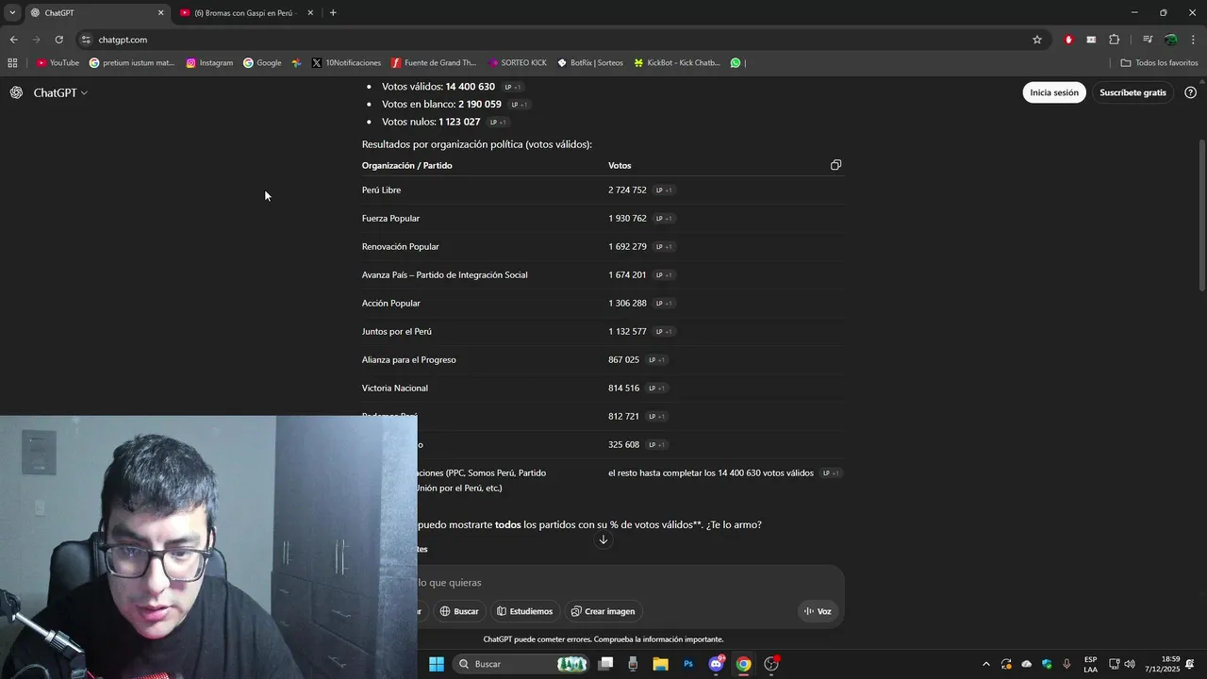Open the Google bookmark
The height and width of the screenshot is (679, 1207).
[x=262, y=63]
